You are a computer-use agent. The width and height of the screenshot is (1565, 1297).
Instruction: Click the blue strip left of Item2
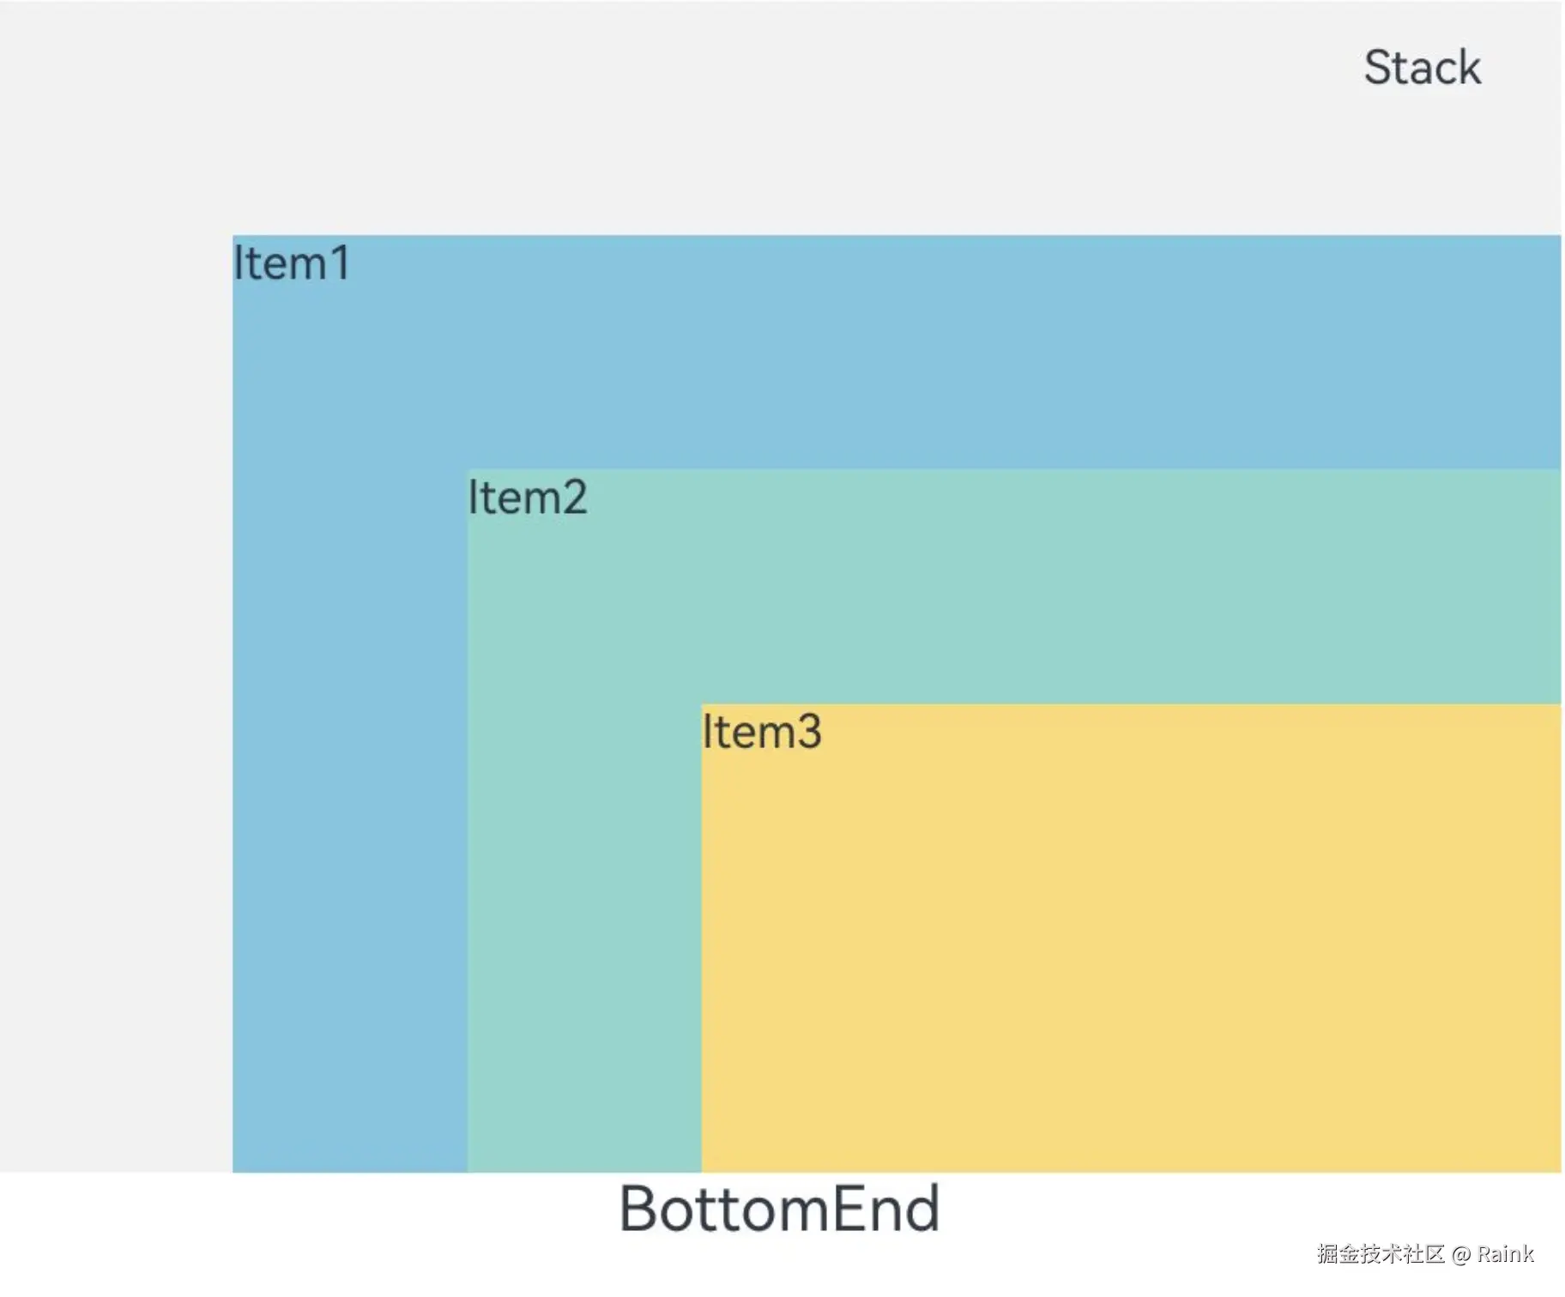click(x=350, y=819)
